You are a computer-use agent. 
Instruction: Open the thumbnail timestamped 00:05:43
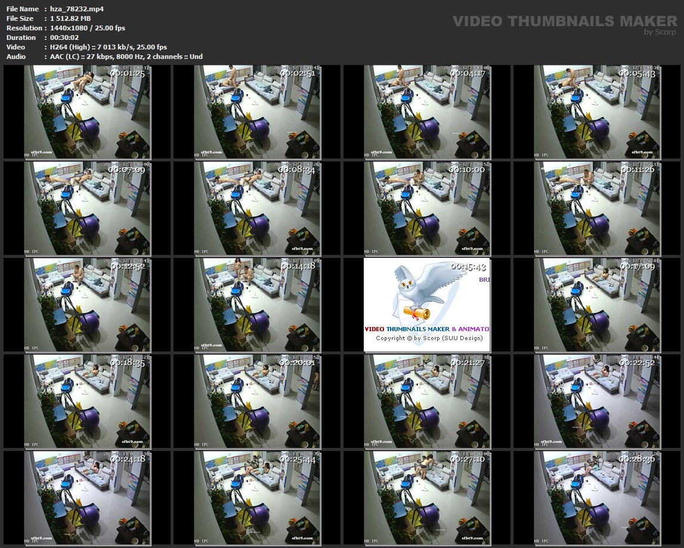[x=597, y=111]
